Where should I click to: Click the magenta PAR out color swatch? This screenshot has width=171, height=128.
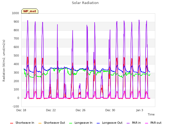147,123
